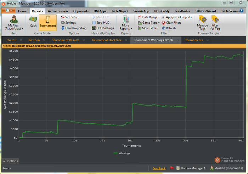Clear Filters with the red X

tap(171, 23)
